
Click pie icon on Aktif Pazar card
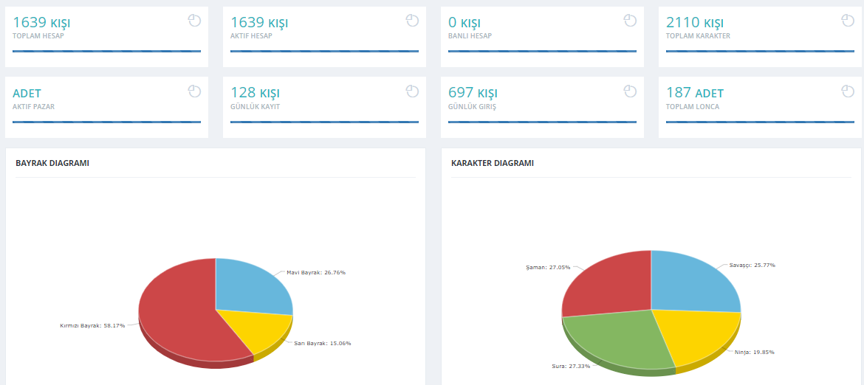tap(194, 91)
